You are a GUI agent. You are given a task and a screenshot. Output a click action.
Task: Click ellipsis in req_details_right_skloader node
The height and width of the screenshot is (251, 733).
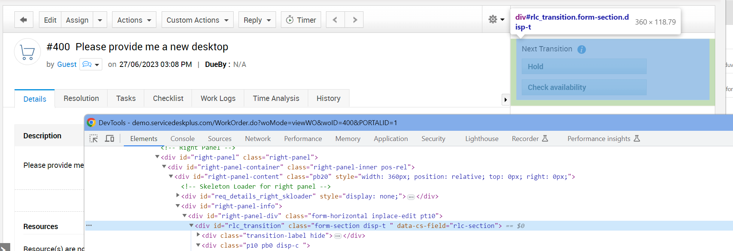point(411,197)
